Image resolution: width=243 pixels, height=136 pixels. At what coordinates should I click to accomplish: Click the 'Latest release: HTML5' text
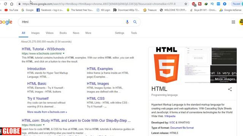click(165, 133)
